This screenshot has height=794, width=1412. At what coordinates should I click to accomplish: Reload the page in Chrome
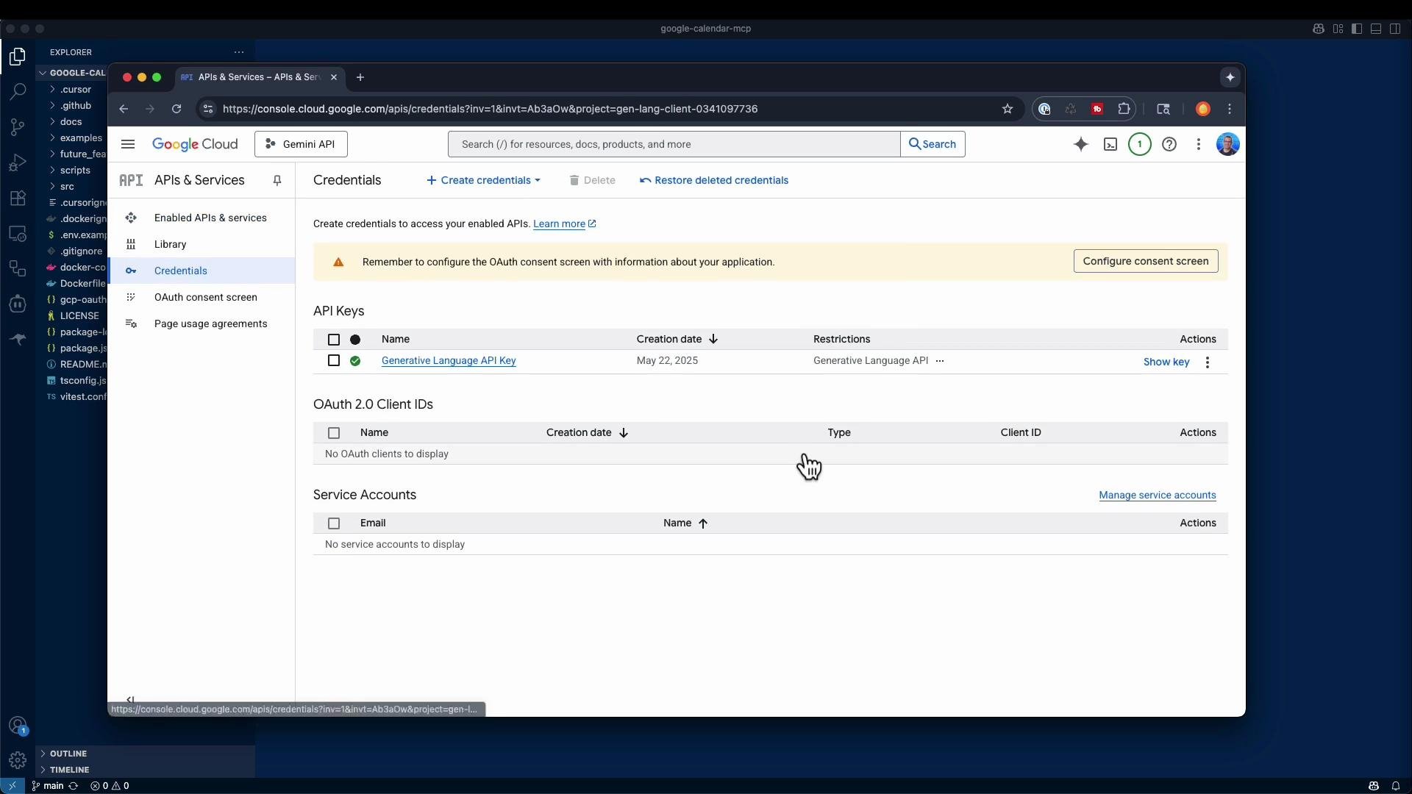[176, 109]
